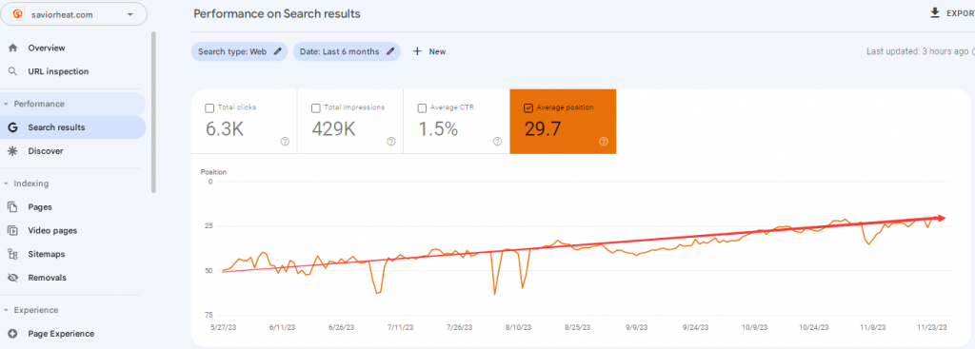Toggle the Average CTR checkbox

423,108
